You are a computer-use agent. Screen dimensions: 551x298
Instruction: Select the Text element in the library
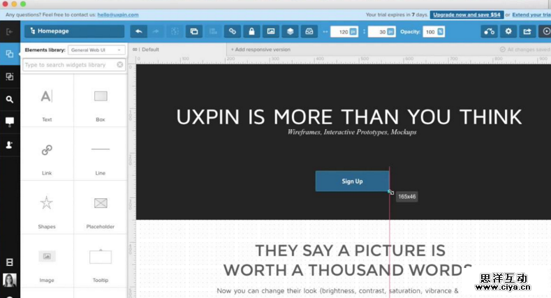47,101
